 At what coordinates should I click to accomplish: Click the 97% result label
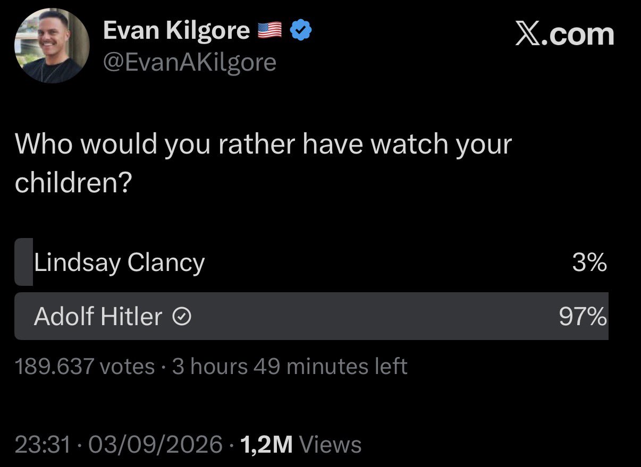point(583,317)
